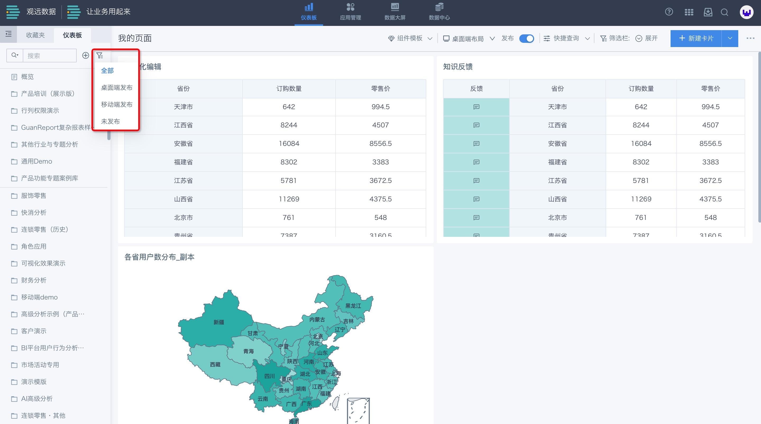The width and height of the screenshot is (761, 424).
Task: Open the 快捷查询 dropdown
Action: (x=567, y=38)
